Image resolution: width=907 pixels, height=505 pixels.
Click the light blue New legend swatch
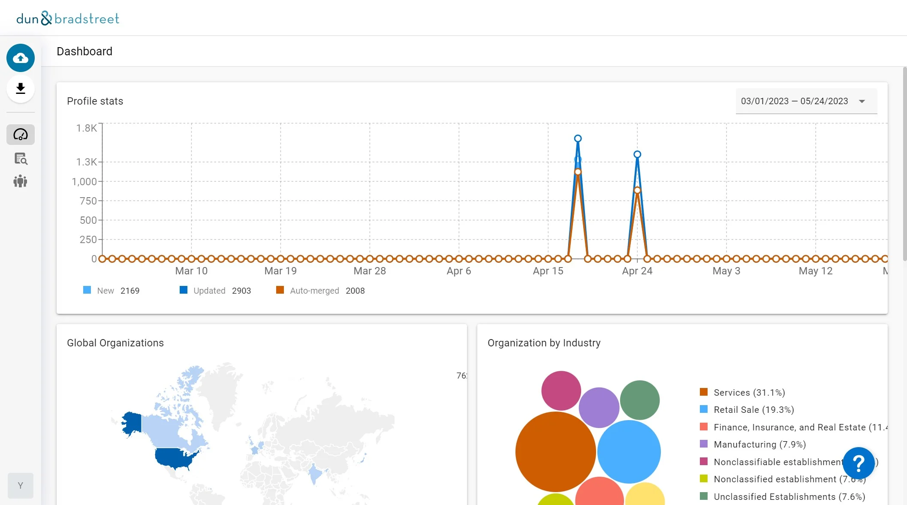point(87,290)
